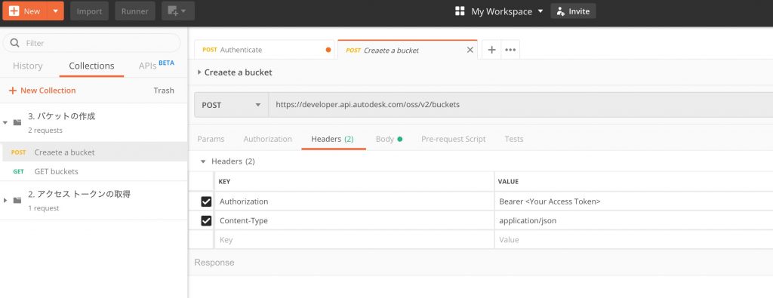
Task: Click the New Collection link
Action: (x=42, y=90)
